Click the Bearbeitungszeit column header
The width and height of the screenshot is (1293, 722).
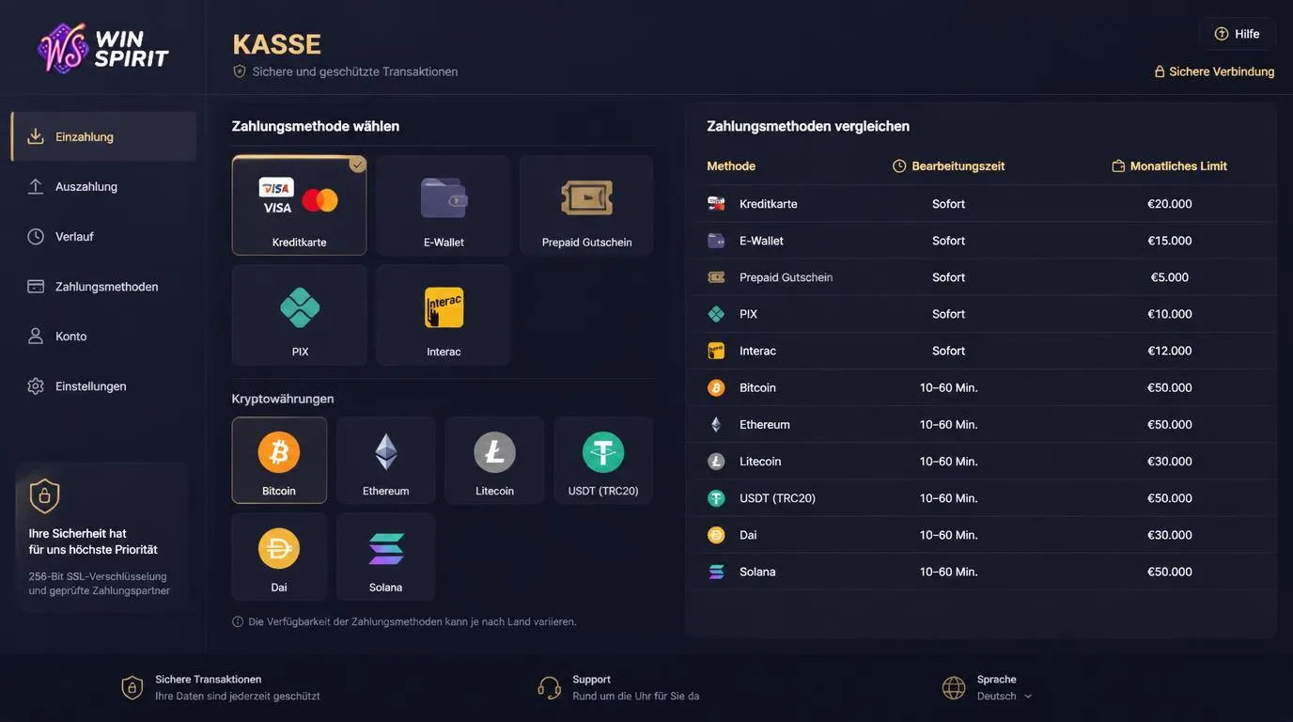click(x=948, y=166)
